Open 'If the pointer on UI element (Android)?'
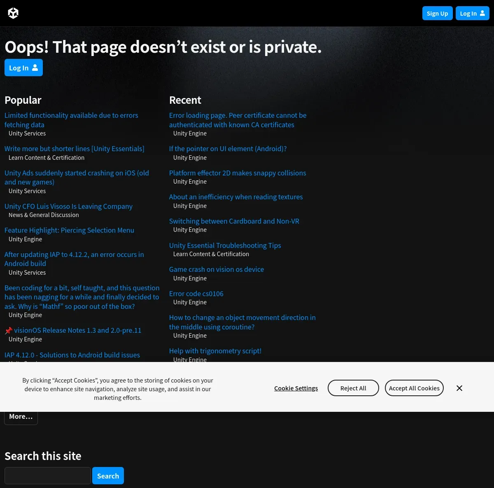 [x=228, y=149]
